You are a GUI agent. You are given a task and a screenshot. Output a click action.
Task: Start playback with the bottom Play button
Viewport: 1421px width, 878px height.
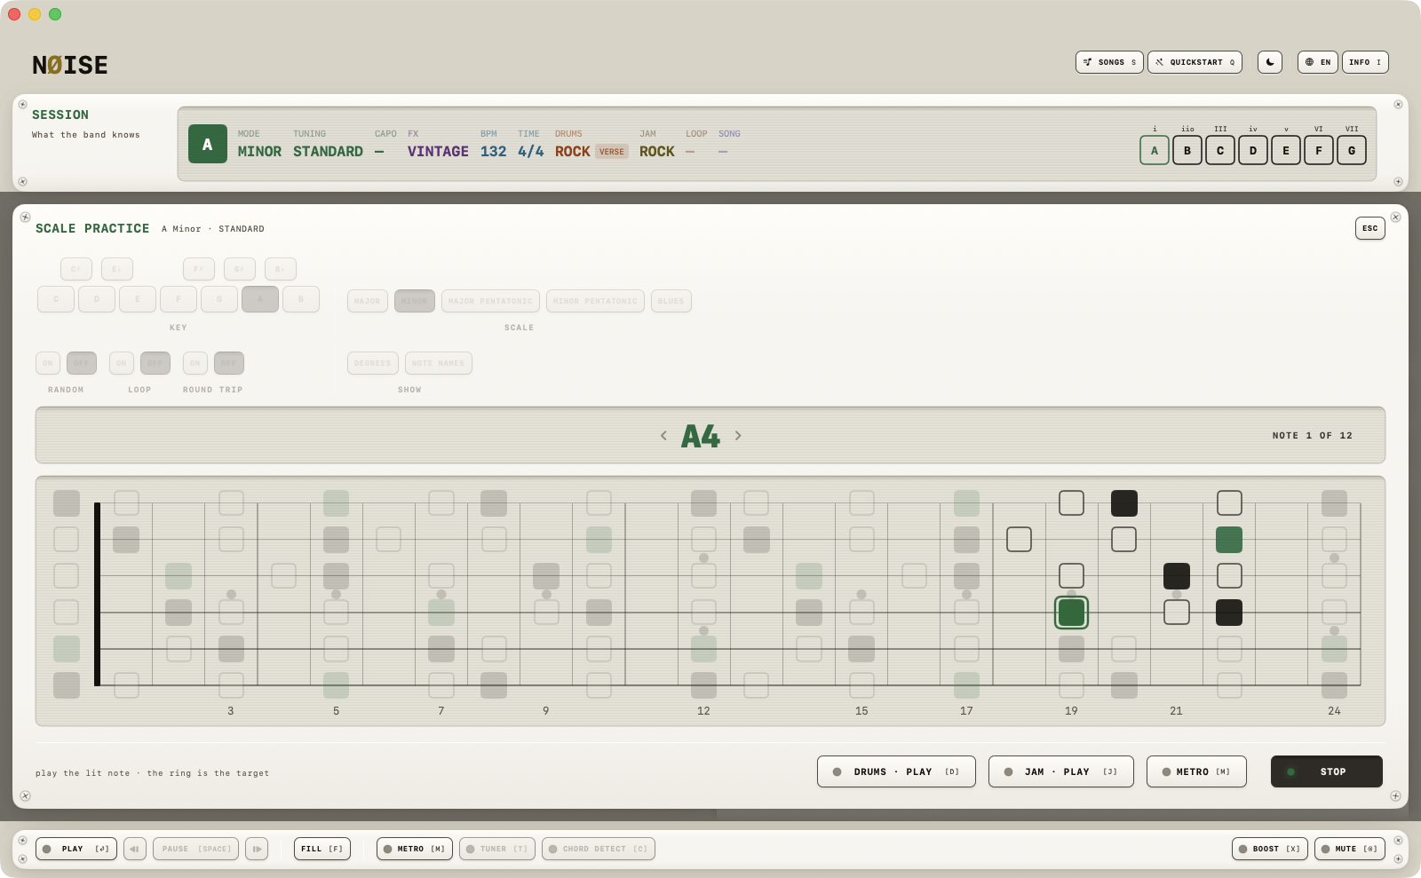click(76, 849)
